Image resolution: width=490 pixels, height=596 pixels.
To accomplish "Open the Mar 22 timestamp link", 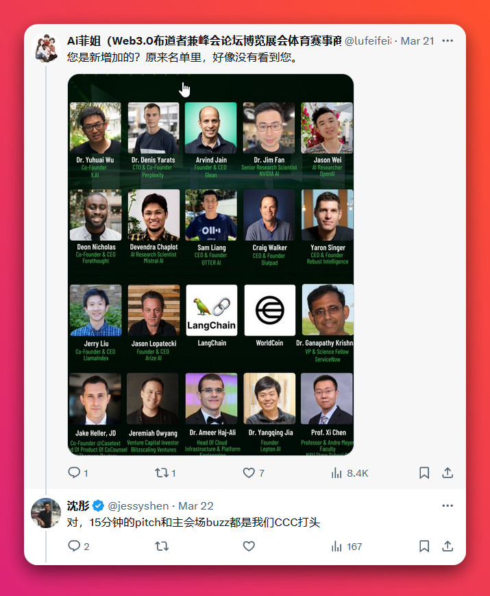I will 195,506.
